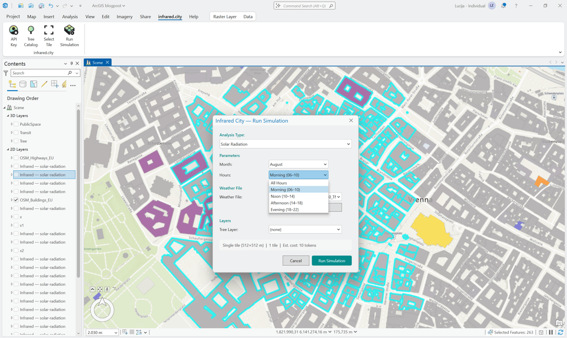Image resolution: width=567 pixels, height=338 pixels.
Task: Open the Imagery ribbon tab
Action: click(x=125, y=17)
